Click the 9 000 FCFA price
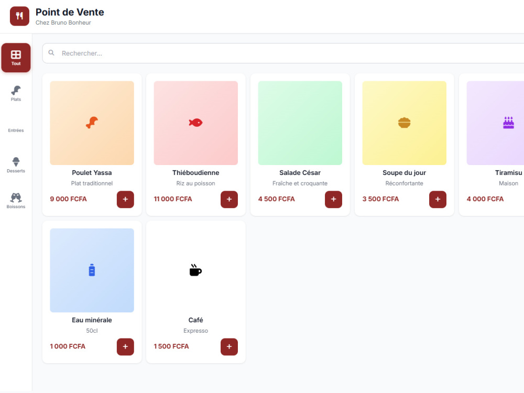 point(69,199)
